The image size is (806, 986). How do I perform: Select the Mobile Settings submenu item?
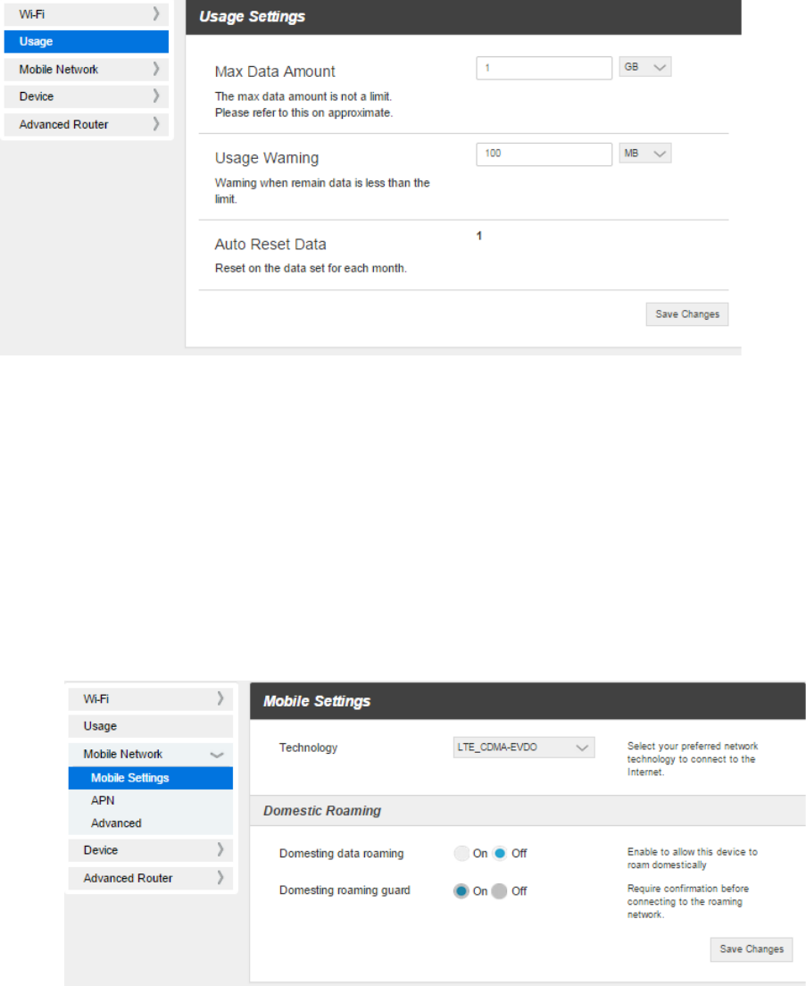151,778
